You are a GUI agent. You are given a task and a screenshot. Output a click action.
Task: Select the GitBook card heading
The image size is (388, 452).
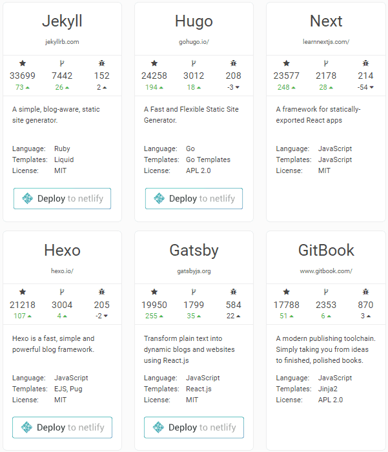coord(326,250)
